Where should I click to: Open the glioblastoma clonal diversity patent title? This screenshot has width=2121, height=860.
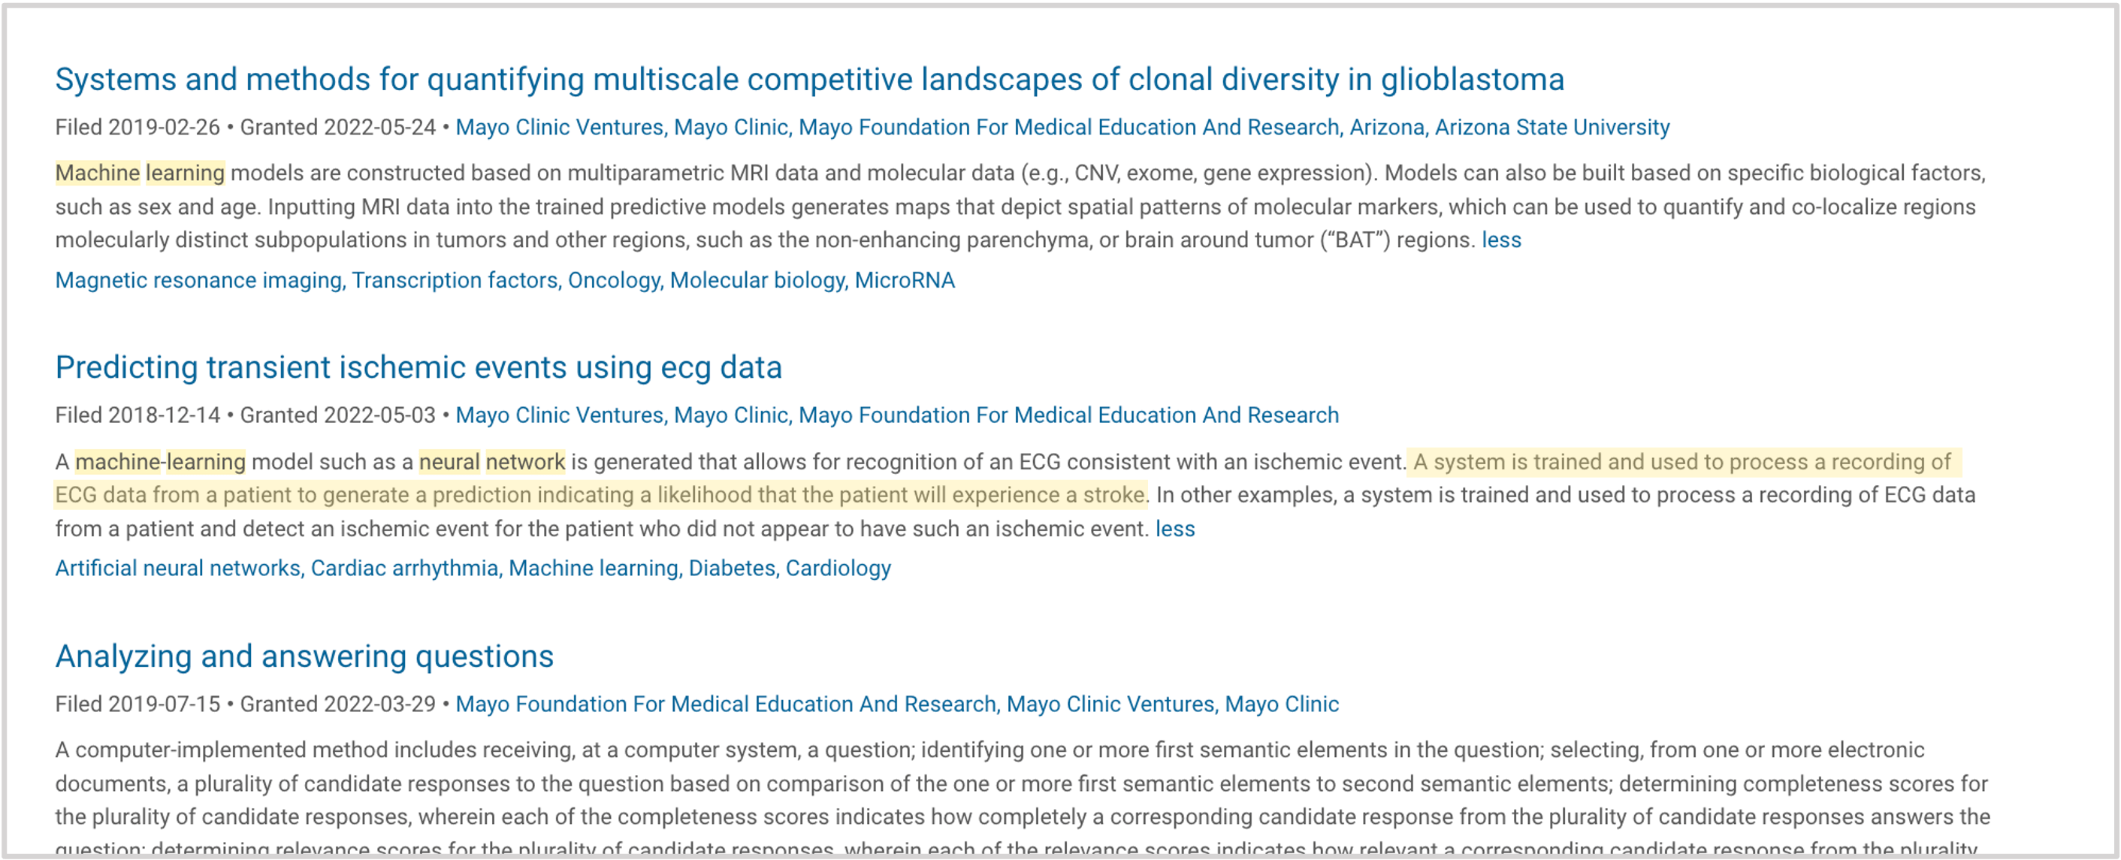pos(809,80)
